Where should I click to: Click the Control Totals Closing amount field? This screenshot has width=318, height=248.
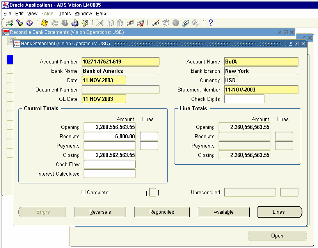tap(110, 155)
